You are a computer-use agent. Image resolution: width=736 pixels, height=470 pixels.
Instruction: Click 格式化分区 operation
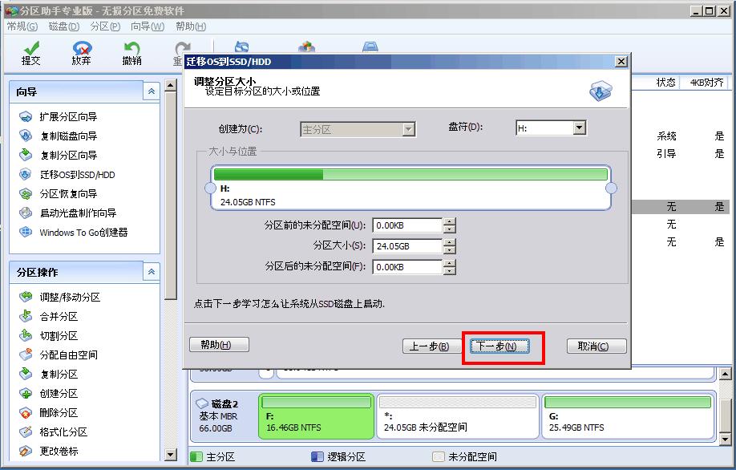pyautogui.click(x=64, y=432)
